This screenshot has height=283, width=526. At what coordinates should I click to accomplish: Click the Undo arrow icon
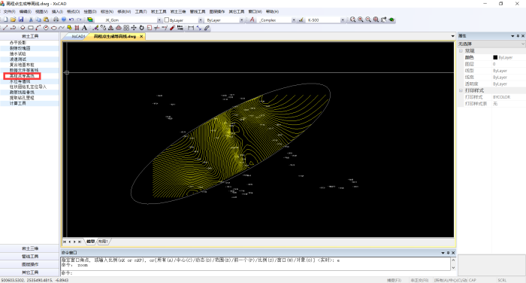[71, 20]
